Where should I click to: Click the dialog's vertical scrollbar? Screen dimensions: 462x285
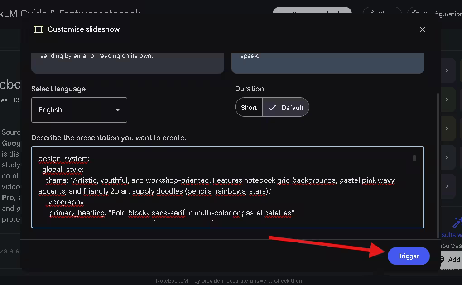click(x=437, y=163)
